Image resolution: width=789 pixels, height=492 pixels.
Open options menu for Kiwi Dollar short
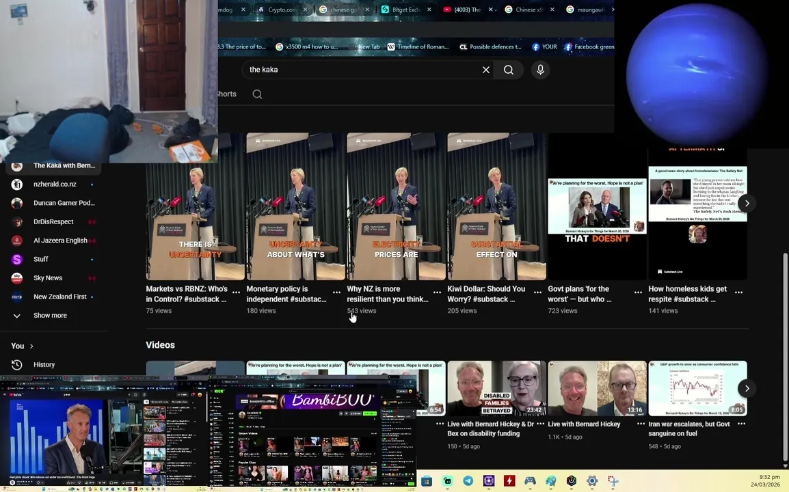537,292
